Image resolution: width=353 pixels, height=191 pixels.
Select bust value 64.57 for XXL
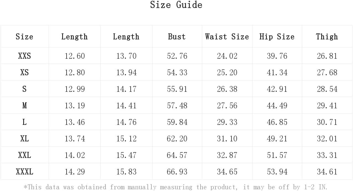tap(177, 155)
